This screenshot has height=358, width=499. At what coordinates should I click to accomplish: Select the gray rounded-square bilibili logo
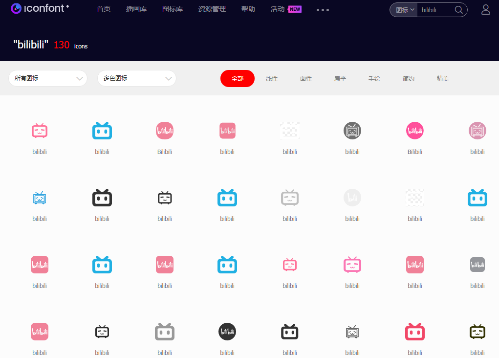click(477, 265)
